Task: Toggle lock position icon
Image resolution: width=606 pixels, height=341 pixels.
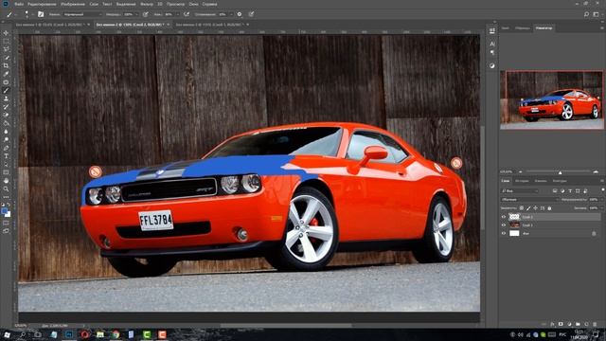Action: pos(535,208)
